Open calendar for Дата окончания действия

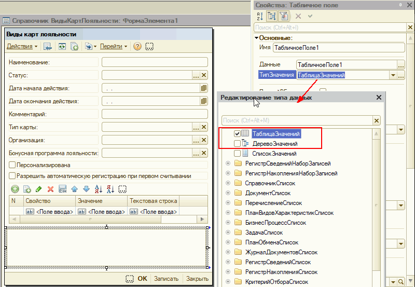203,101
